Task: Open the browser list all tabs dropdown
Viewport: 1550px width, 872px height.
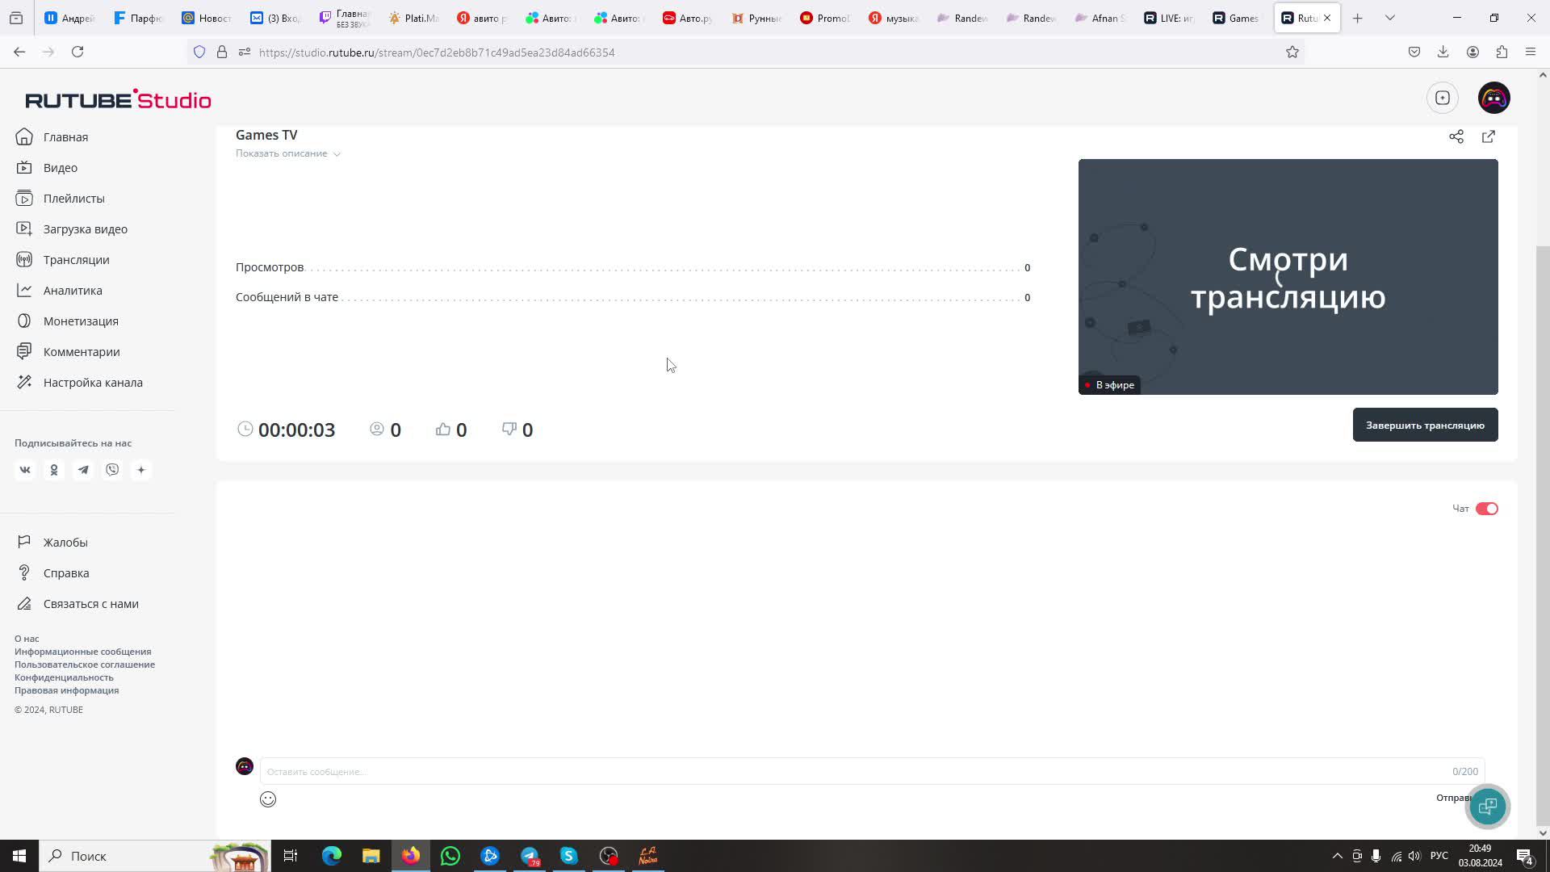Action: click(1389, 18)
